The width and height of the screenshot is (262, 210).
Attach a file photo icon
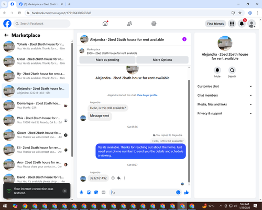pyautogui.click(x=89, y=193)
